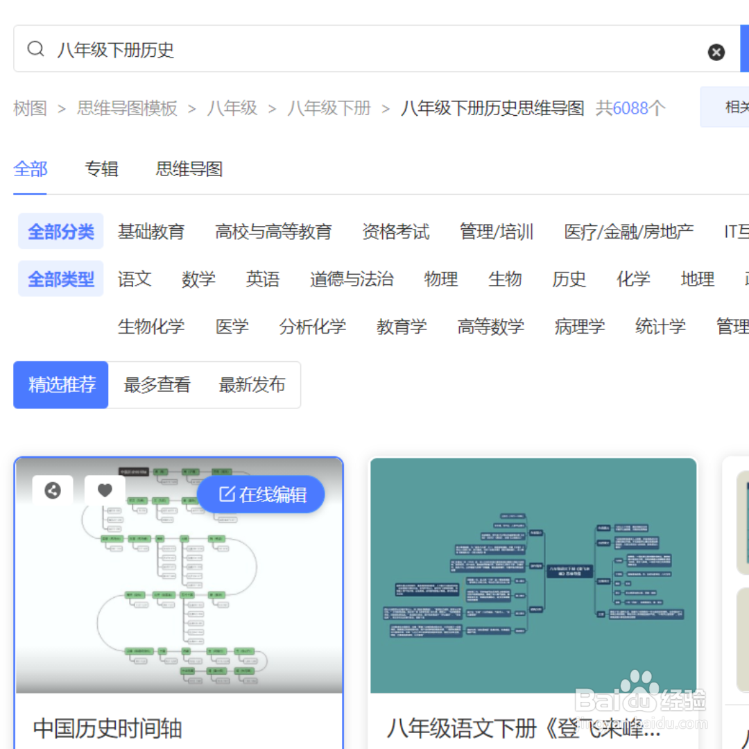Click the heart favorite icon on first card

point(105,490)
